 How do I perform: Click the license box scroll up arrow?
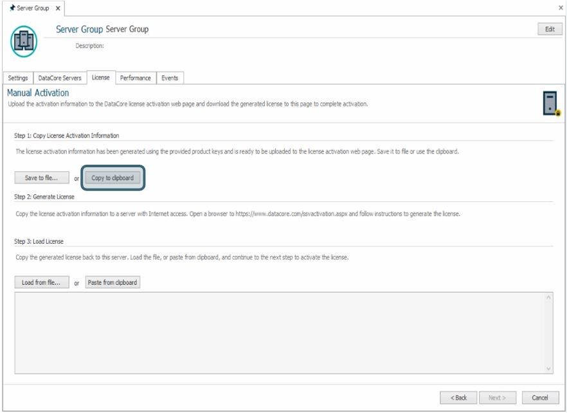click(548, 297)
